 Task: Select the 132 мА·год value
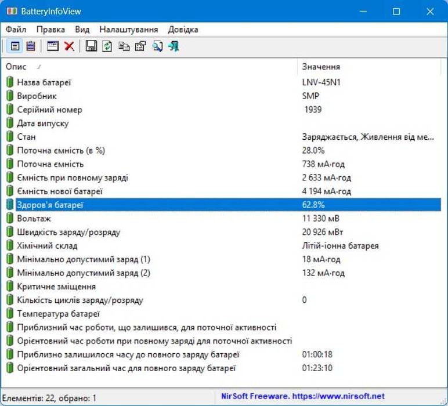(x=323, y=273)
